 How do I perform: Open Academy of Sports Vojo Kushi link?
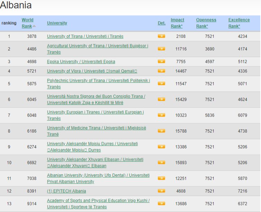98,201
